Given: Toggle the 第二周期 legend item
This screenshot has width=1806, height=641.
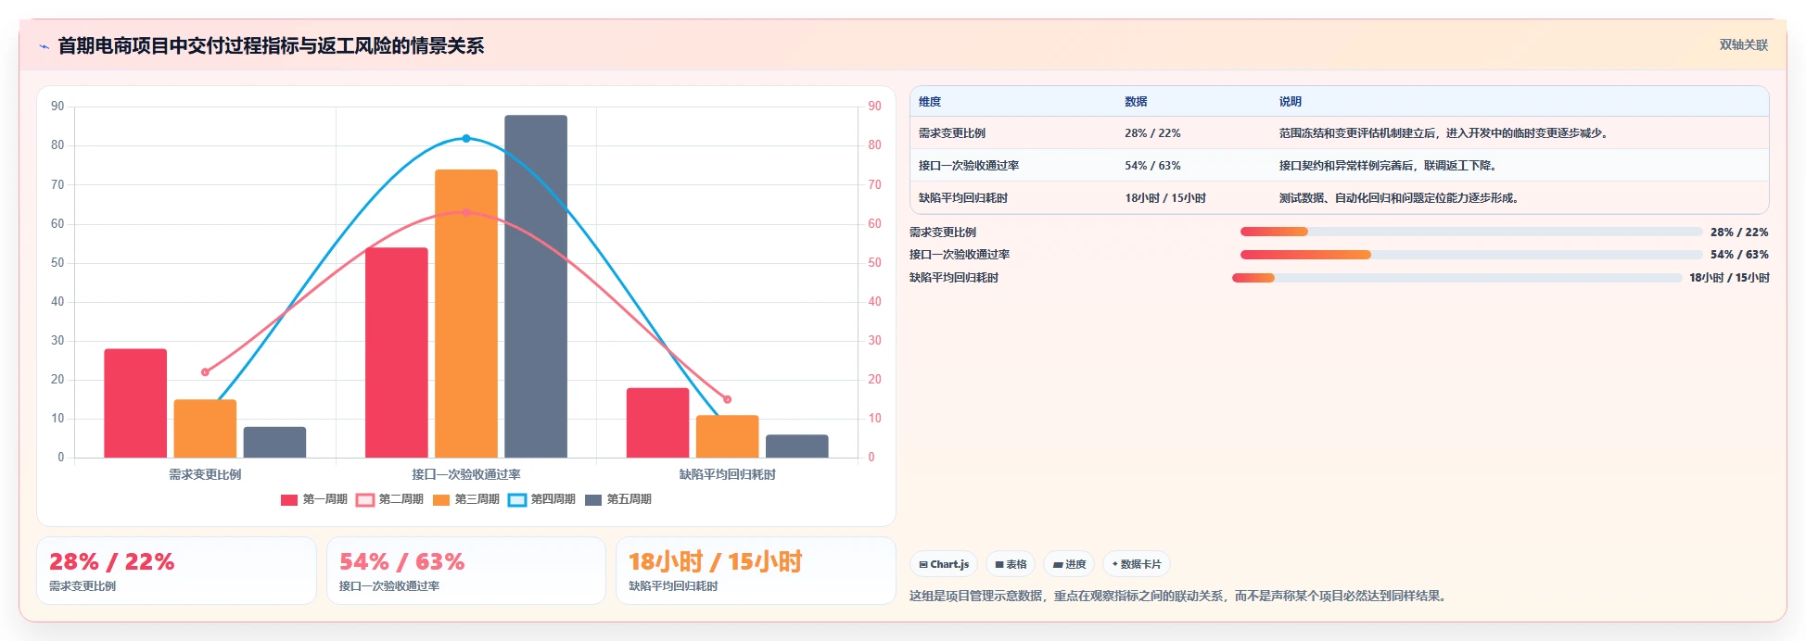Looking at the screenshot, I should [389, 499].
